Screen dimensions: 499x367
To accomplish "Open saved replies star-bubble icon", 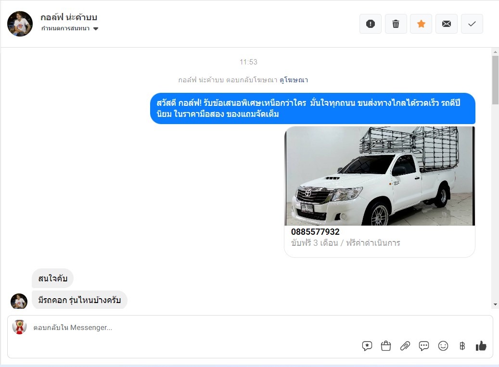I will [x=367, y=346].
